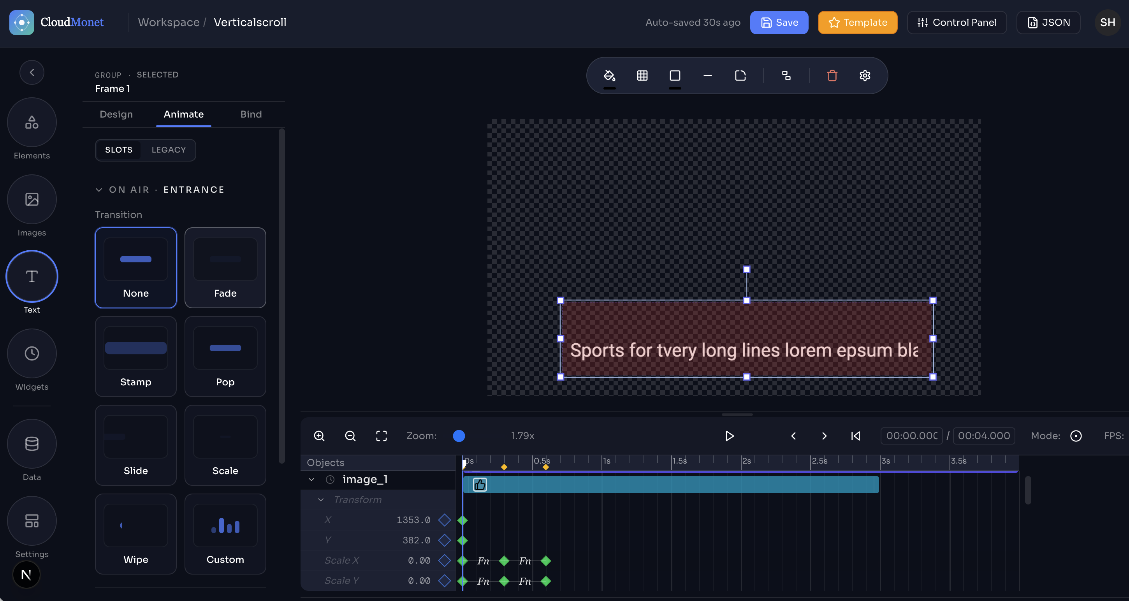Open the JSON view
This screenshot has height=601, width=1129.
pos(1048,22)
